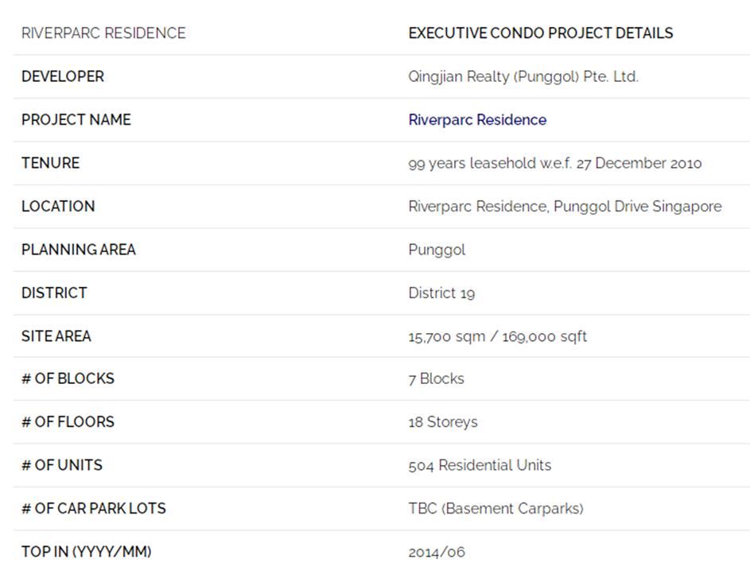Click the 18 Storeys value
This screenshot has width=750, height=570.
(443, 422)
